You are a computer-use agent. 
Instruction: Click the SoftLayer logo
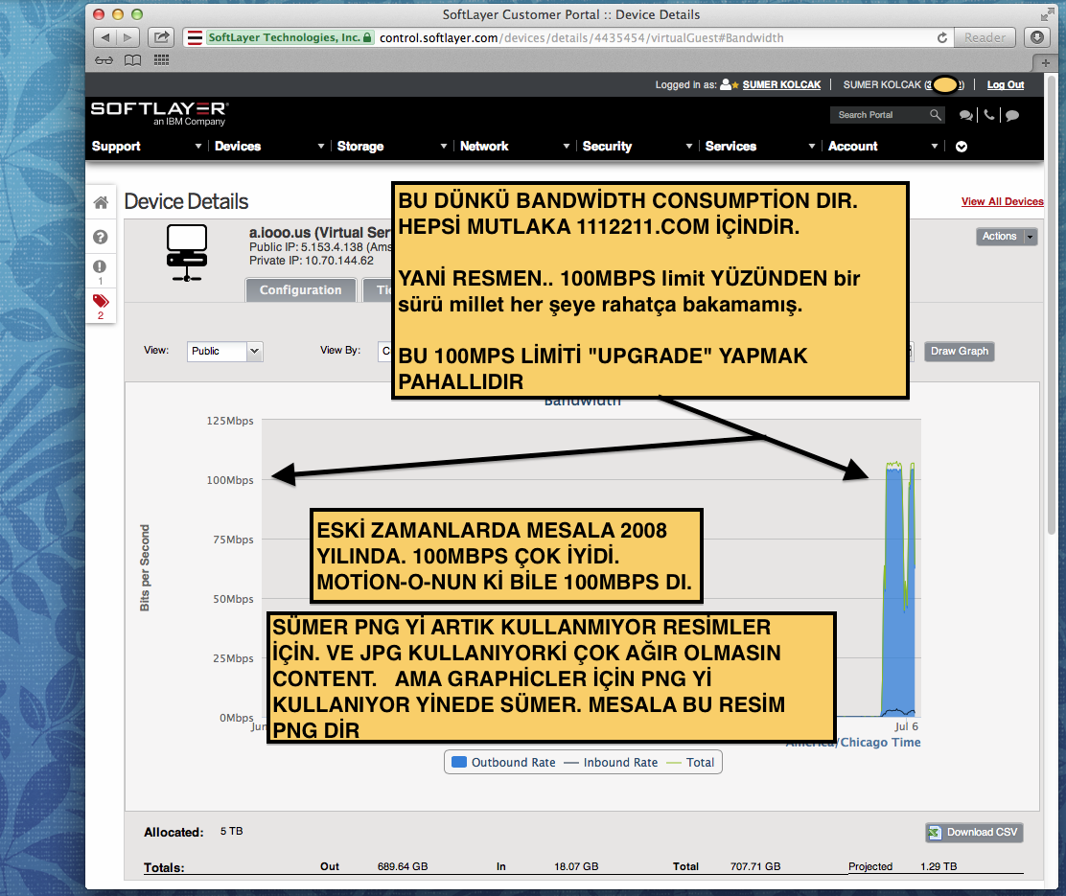160,113
